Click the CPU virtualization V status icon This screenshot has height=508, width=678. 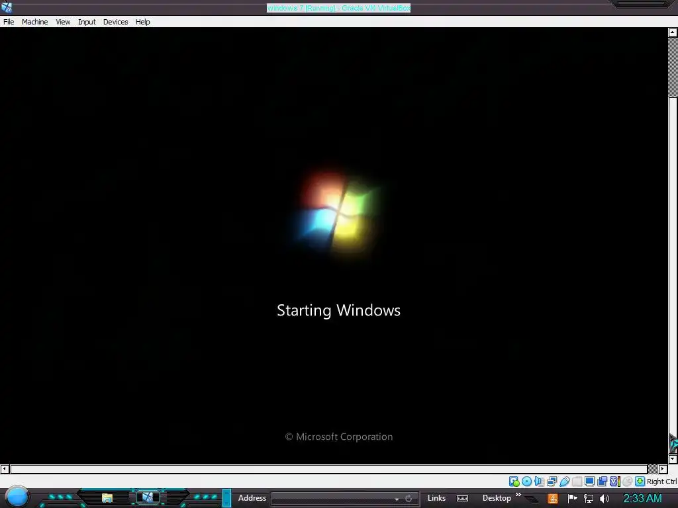pyautogui.click(x=615, y=482)
